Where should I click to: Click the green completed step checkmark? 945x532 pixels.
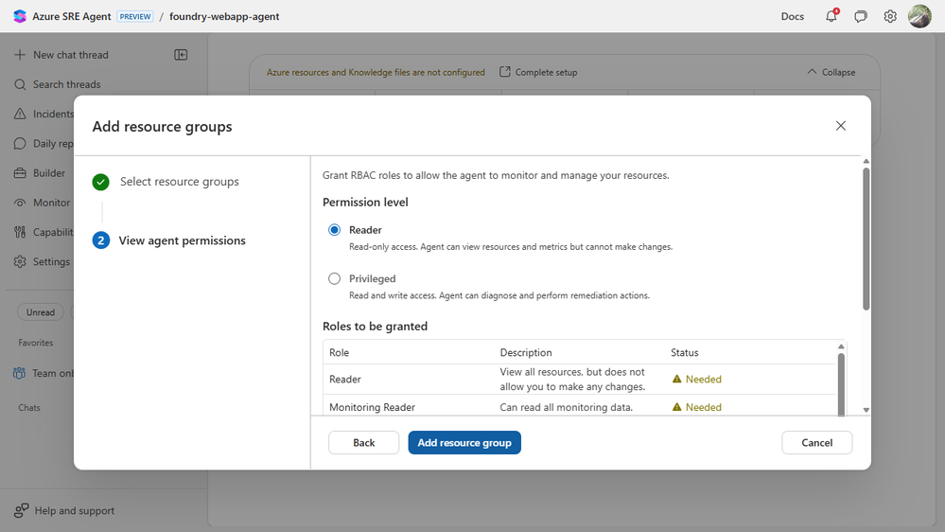pos(100,182)
